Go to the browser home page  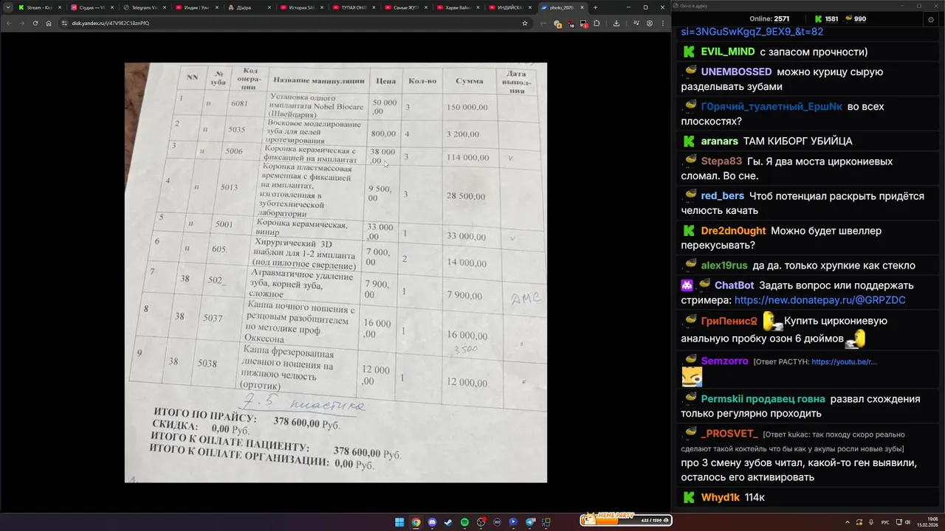tap(49, 23)
